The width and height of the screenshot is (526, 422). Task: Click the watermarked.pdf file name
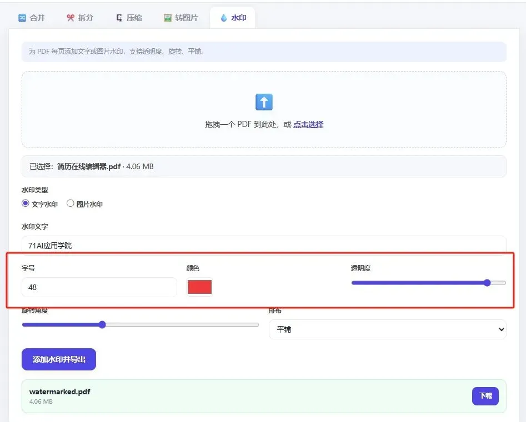[60, 392]
